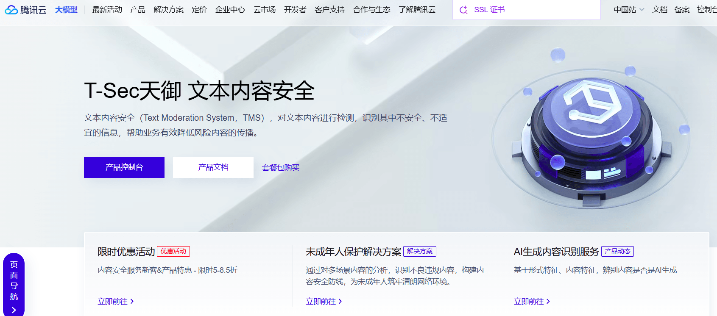Click the 产品动态 tag

pos(617,251)
